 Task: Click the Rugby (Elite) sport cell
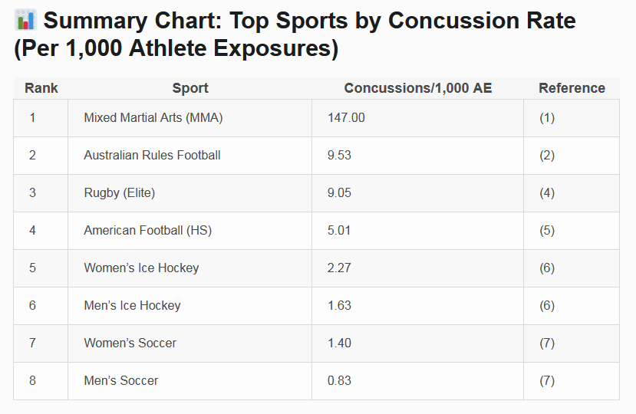click(120, 193)
